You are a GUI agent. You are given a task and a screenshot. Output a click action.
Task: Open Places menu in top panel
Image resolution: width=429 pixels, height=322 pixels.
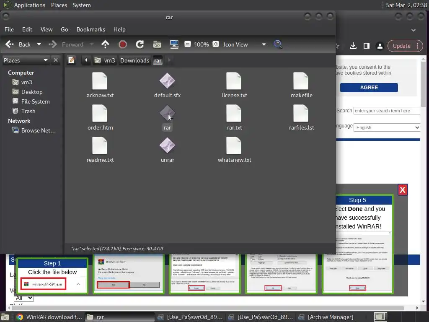point(59,5)
